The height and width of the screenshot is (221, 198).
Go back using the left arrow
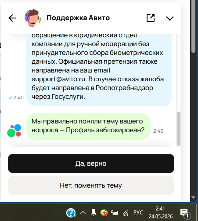12,18
